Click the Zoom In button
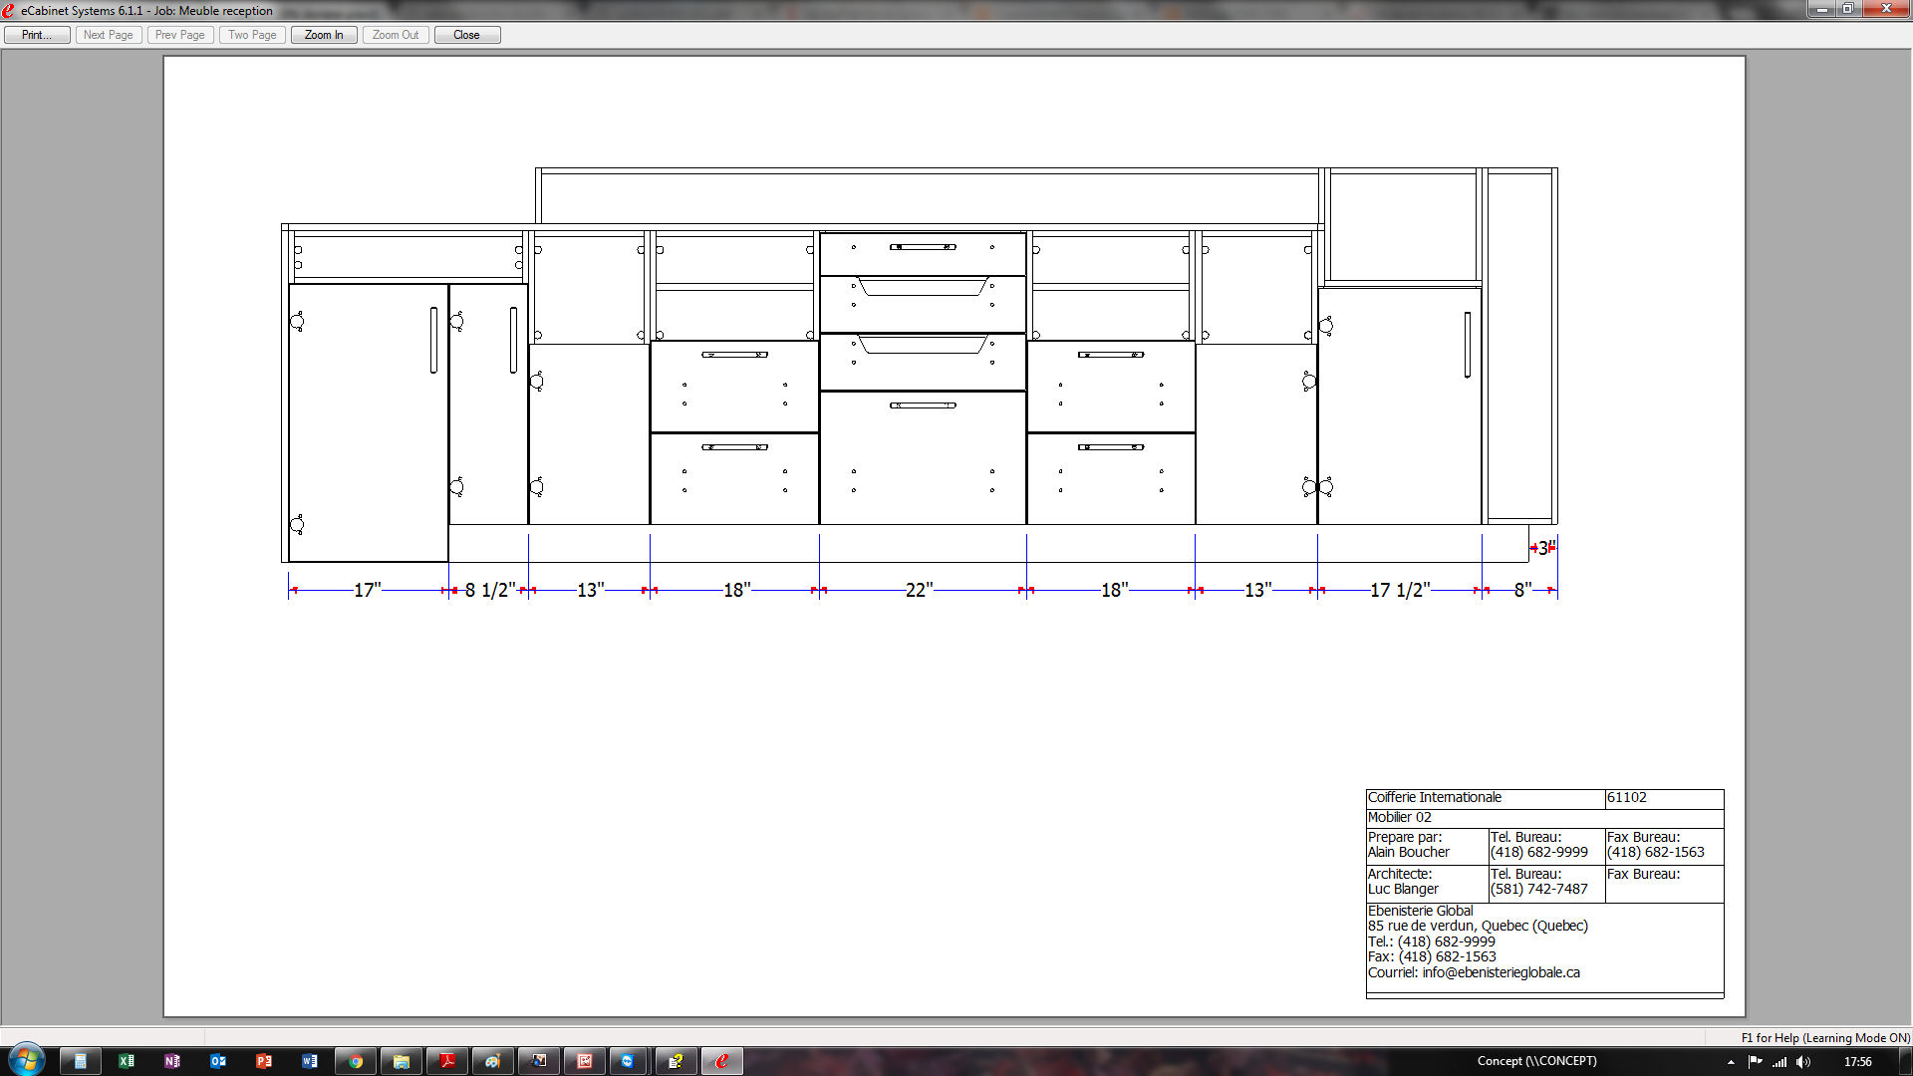 point(324,35)
